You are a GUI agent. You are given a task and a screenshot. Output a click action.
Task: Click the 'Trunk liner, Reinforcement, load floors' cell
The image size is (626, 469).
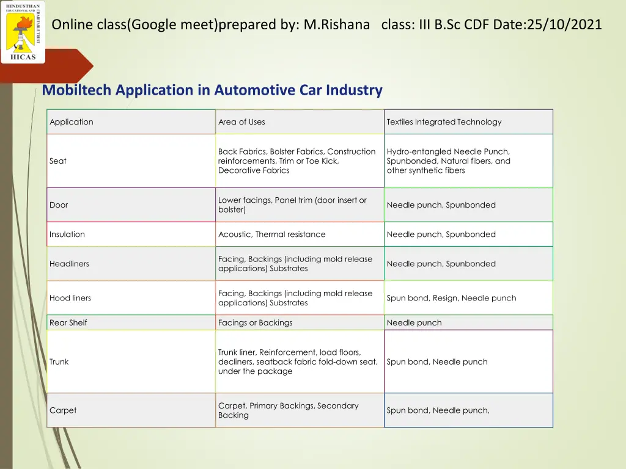(300, 362)
